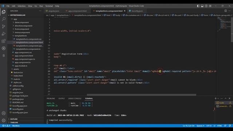233x131 pixels.
Task: Select the powershell terminal instance
Action: point(224,106)
